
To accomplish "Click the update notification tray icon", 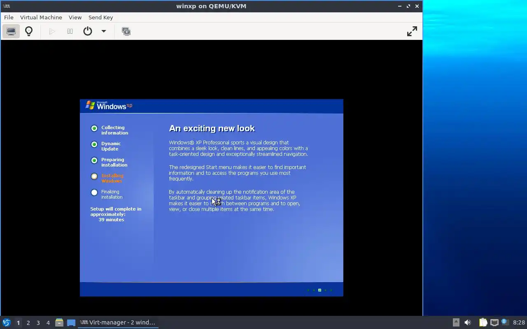I will (505, 322).
